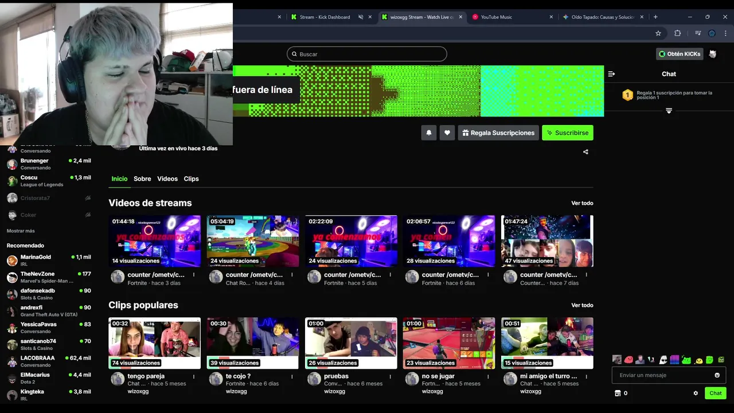The width and height of the screenshot is (734, 413).
Task: Open MarinaGold in recommended channels
Action: coord(49,260)
